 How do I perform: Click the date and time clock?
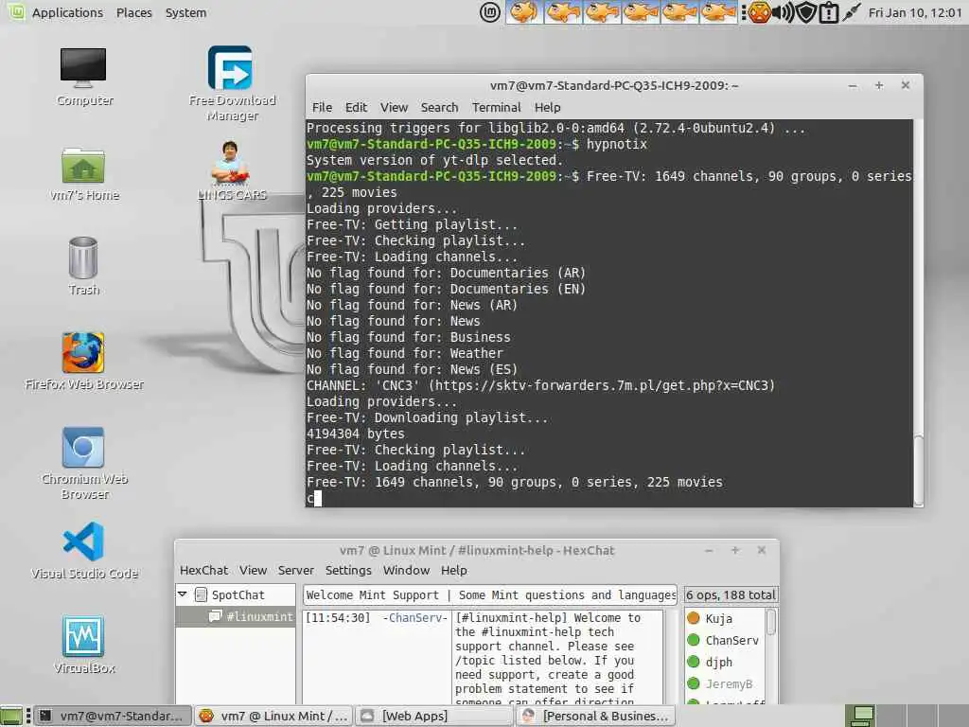pyautogui.click(x=915, y=12)
